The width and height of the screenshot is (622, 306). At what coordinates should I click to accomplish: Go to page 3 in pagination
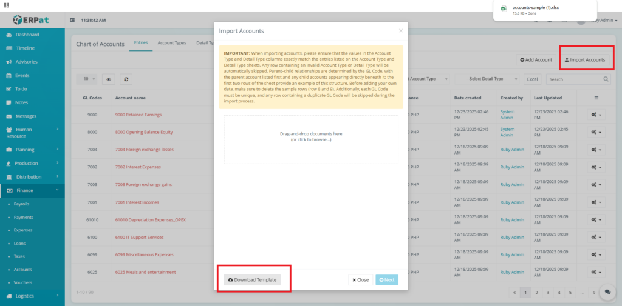(547, 293)
